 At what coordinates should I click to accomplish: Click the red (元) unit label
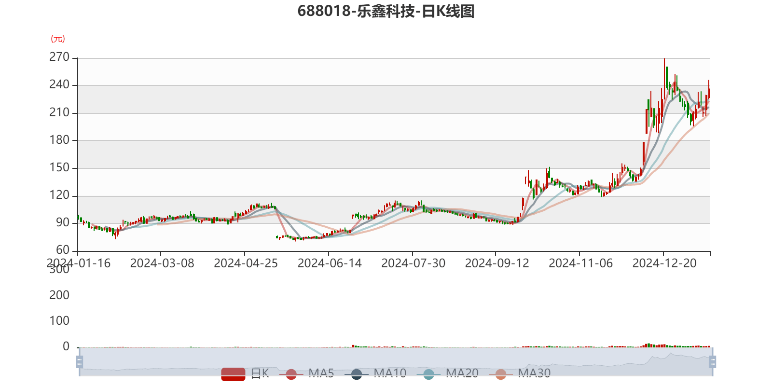58,39
